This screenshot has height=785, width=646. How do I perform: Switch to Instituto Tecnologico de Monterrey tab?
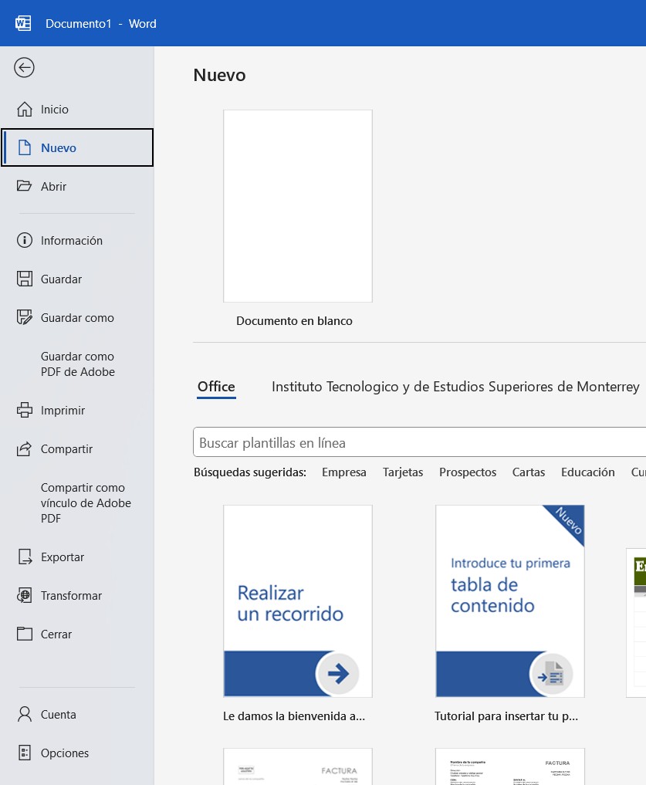tap(455, 387)
